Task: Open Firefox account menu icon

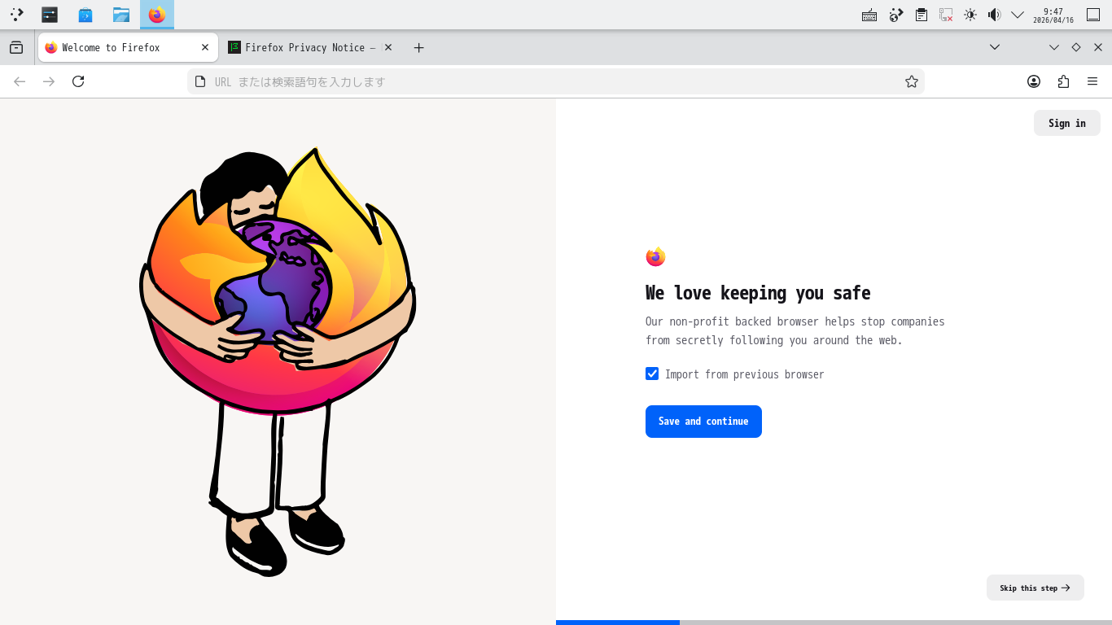Action: point(1034,81)
